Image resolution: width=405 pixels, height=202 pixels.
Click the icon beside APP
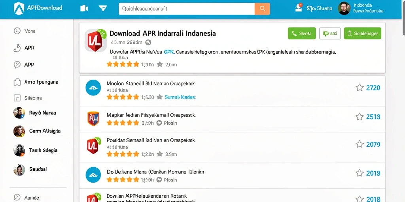click(x=17, y=65)
